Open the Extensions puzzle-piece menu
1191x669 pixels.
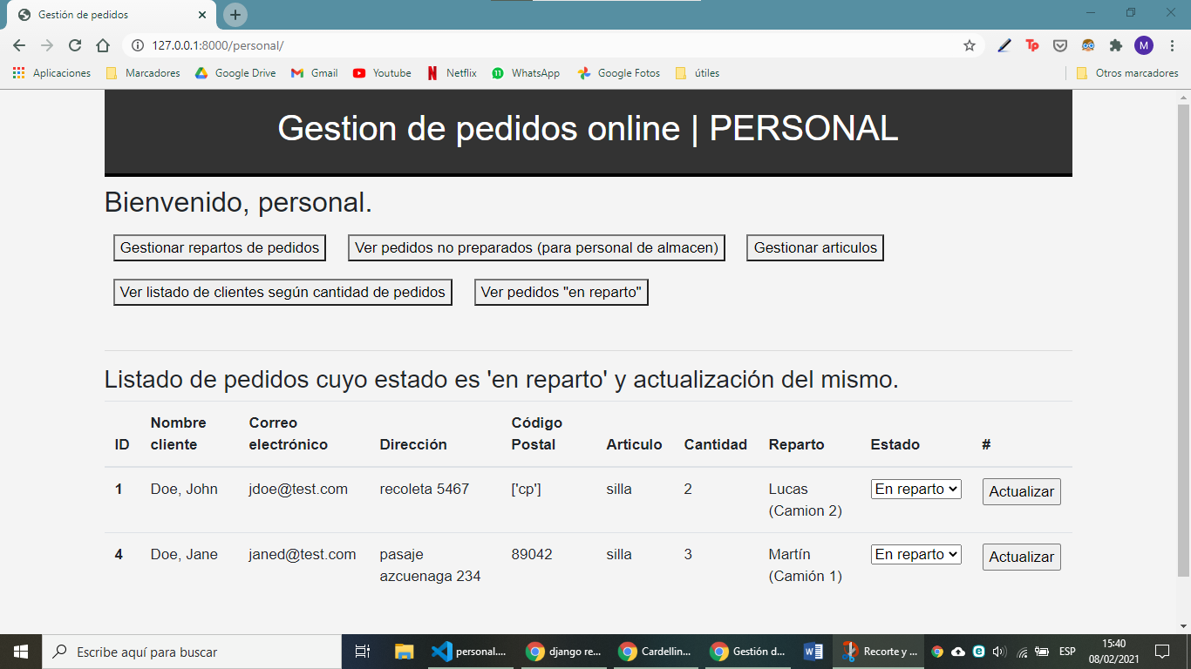(x=1116, y=45)
